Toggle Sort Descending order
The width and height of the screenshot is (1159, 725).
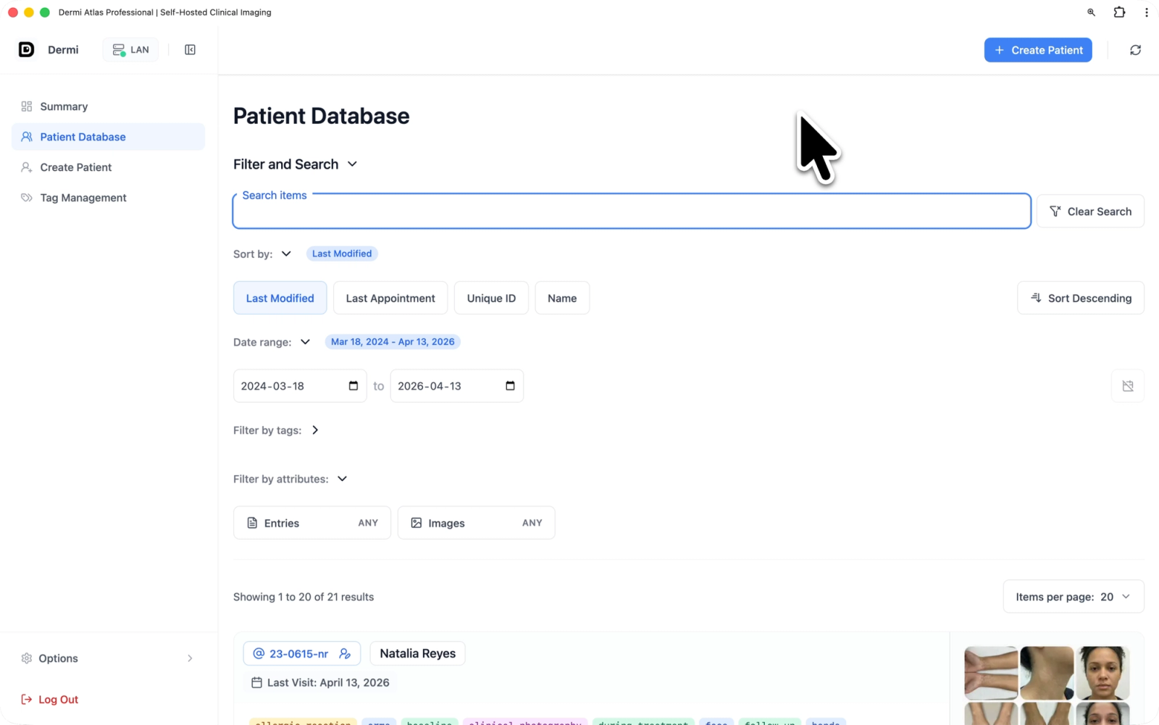[1081, 298]
